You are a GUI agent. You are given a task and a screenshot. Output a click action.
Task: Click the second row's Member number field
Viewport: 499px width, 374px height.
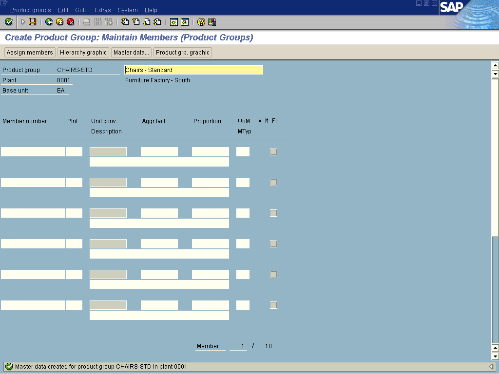tap(33, 182)
